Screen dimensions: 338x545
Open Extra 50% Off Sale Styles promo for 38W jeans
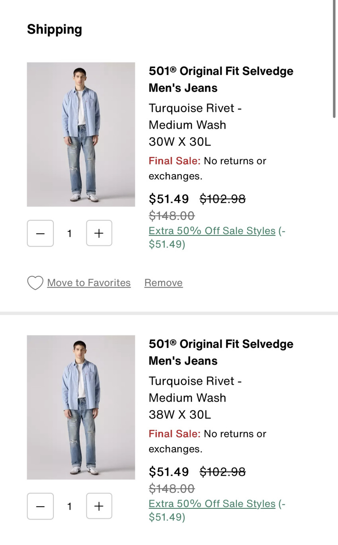point(212,504)
